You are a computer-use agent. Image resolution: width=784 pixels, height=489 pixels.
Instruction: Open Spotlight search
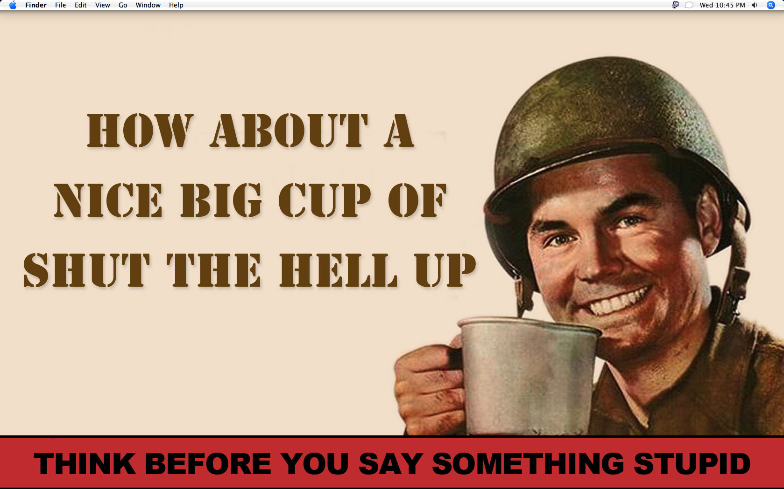771,5
